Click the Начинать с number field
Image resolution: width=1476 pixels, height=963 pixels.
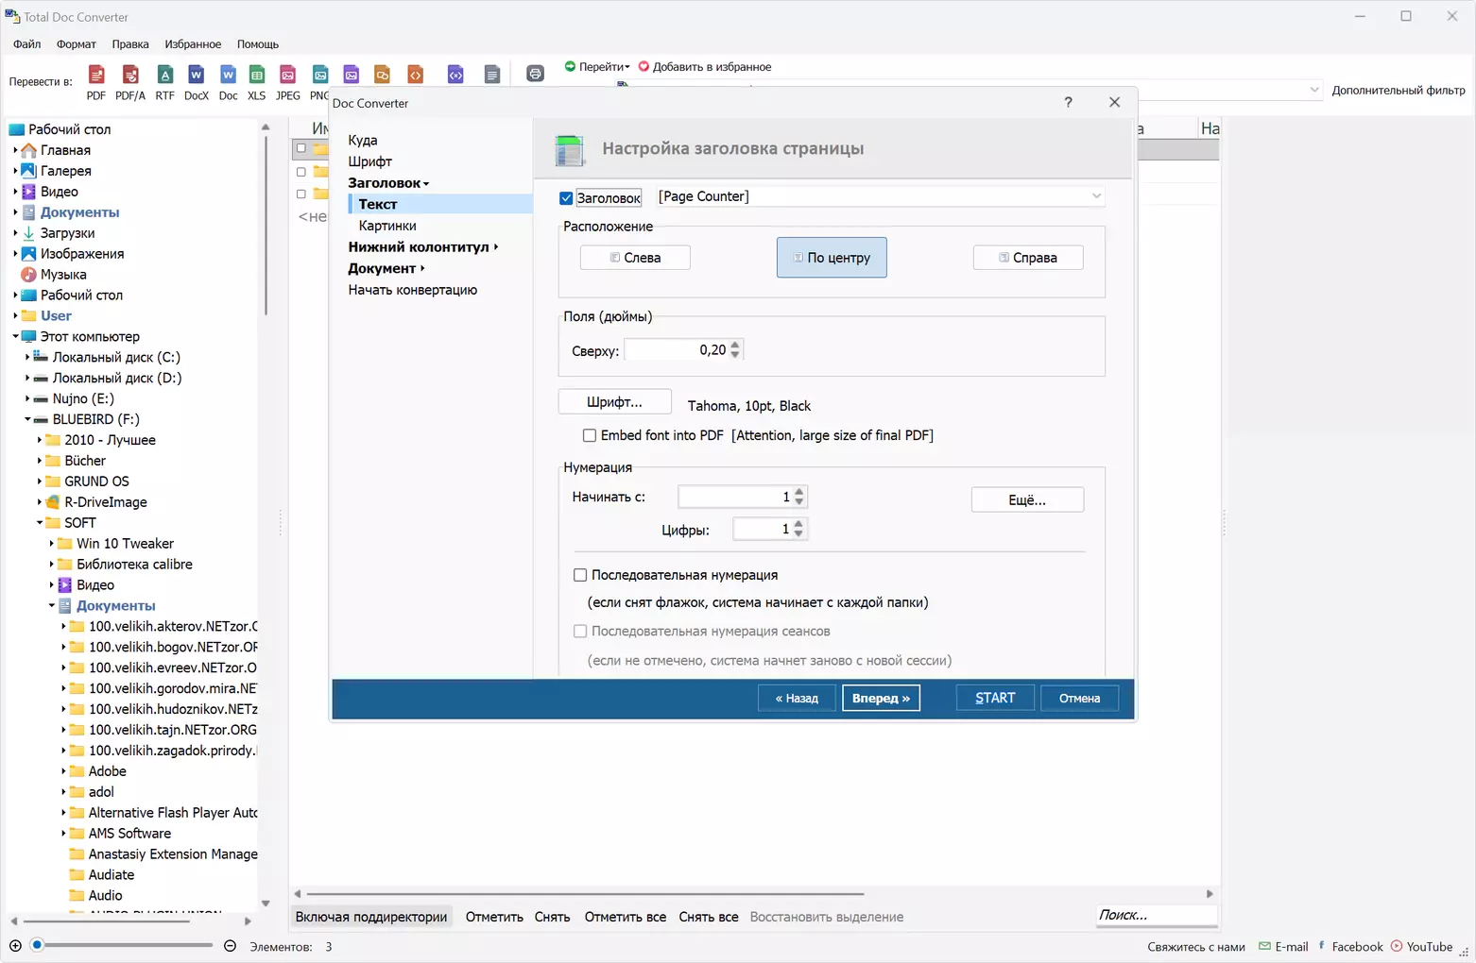735,497
